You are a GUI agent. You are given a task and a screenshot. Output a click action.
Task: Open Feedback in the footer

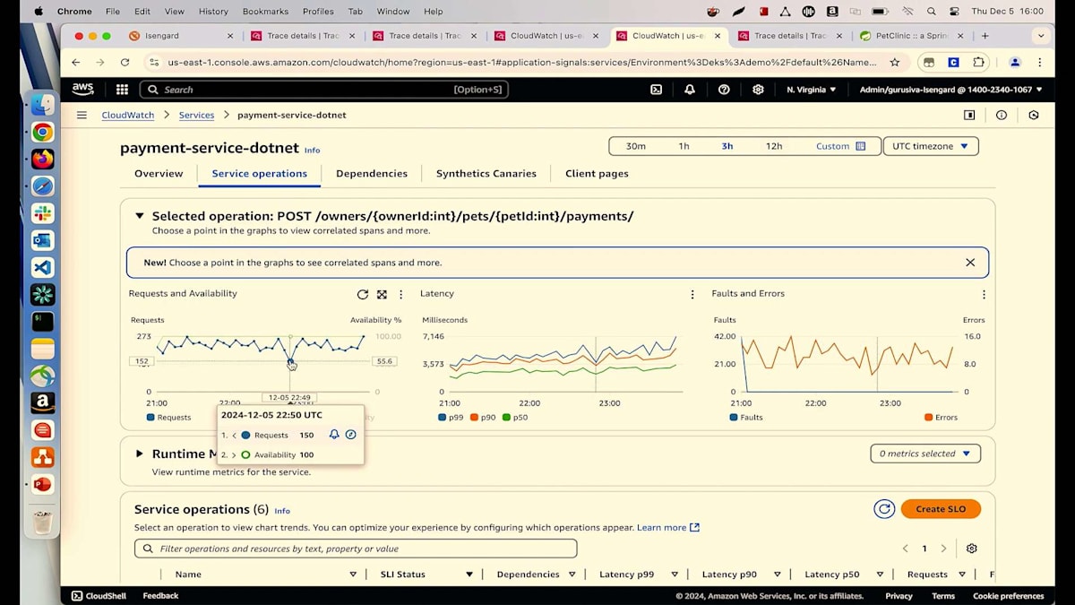point(160,596)
